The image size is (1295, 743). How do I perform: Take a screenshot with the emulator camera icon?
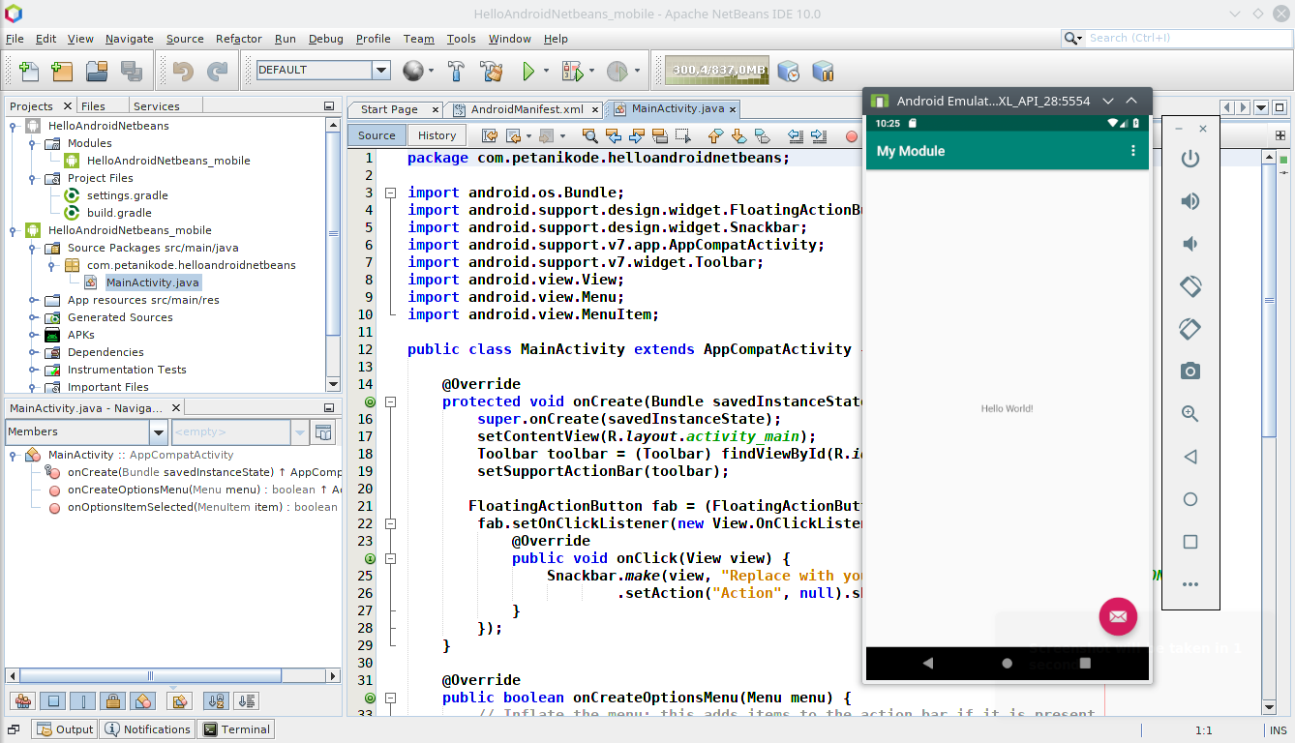point(1190,371)
